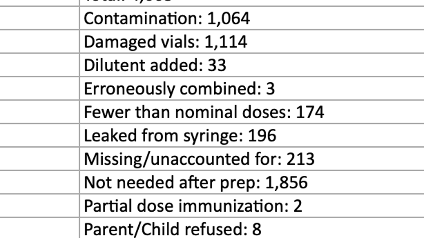Select the empty cell beside Partial dose immunization

click(x=40, y=206)
